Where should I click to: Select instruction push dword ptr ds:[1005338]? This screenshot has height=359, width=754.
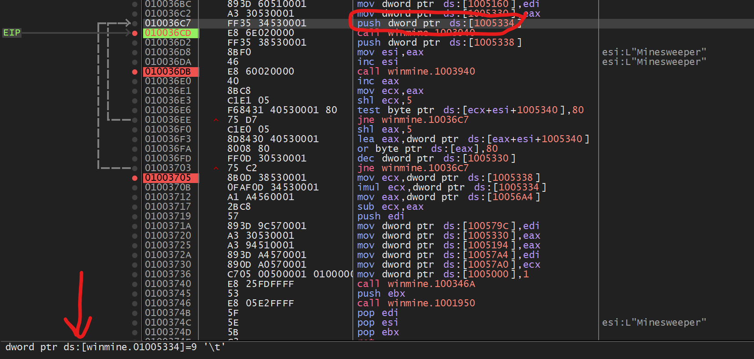click(439, 43)
